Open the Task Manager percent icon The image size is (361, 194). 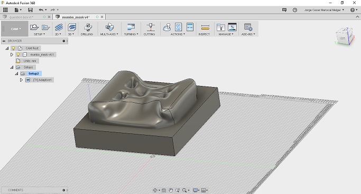[x=233, y=27]
